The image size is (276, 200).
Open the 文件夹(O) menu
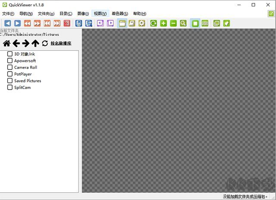click(46, 13)
